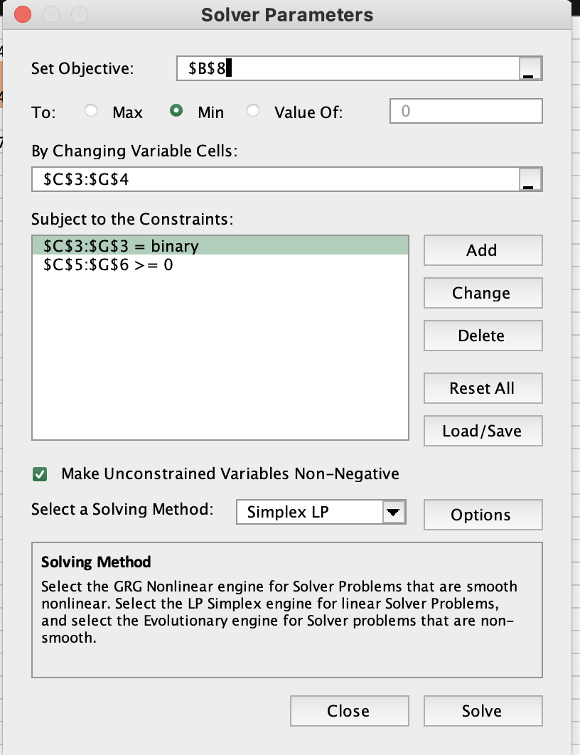Click the zoom traffic light button

(x=79, y=14)
